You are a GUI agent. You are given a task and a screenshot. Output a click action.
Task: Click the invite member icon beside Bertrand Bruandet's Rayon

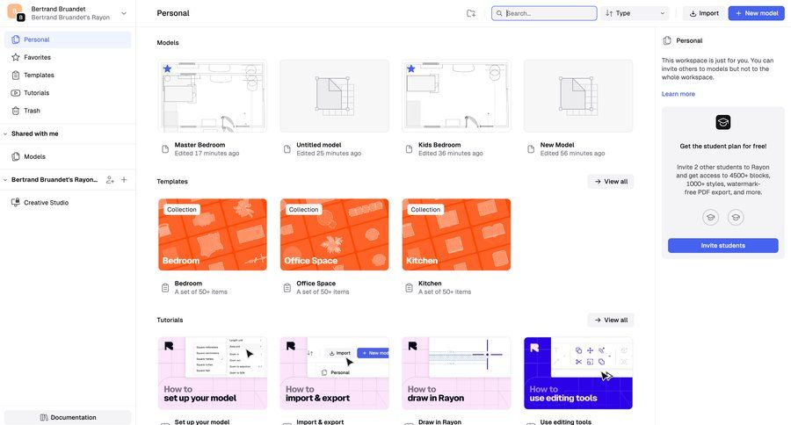coord(110,179)
